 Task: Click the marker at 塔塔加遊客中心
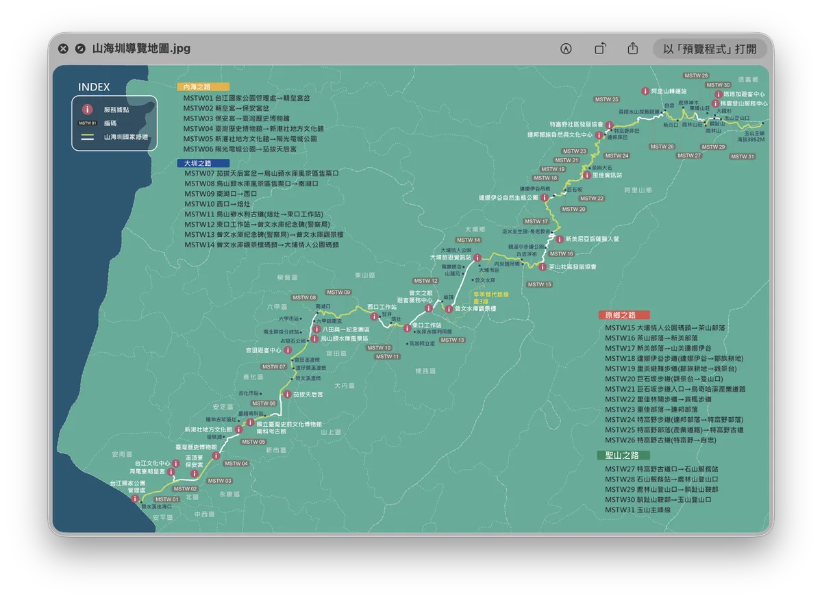[718, 95]
